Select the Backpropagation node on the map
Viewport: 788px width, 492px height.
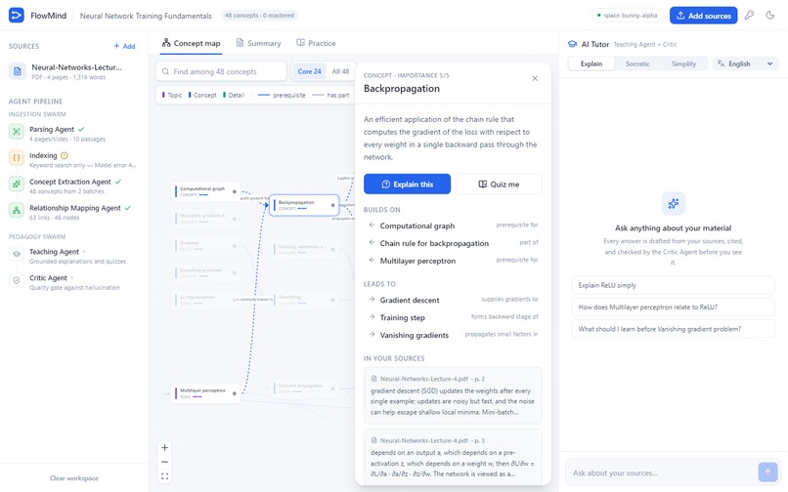point(304,205)
